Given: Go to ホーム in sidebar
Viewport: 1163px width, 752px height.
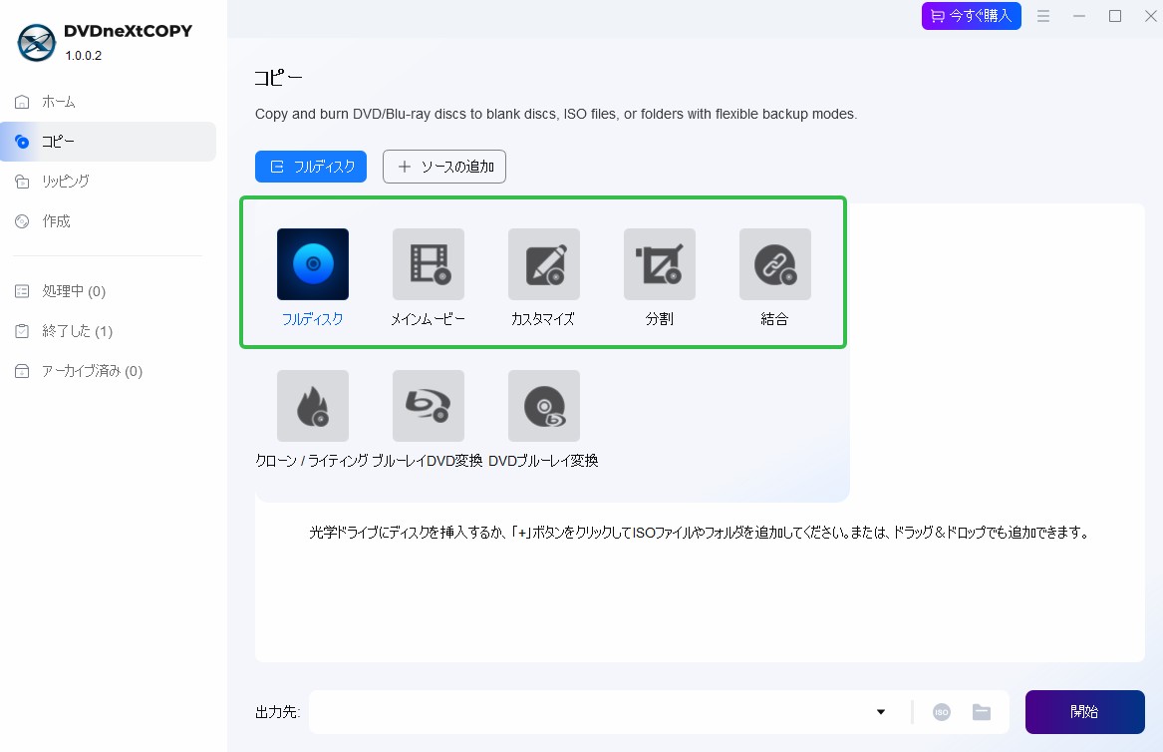Looking at the screenshot, I should (x=109, y=102).
